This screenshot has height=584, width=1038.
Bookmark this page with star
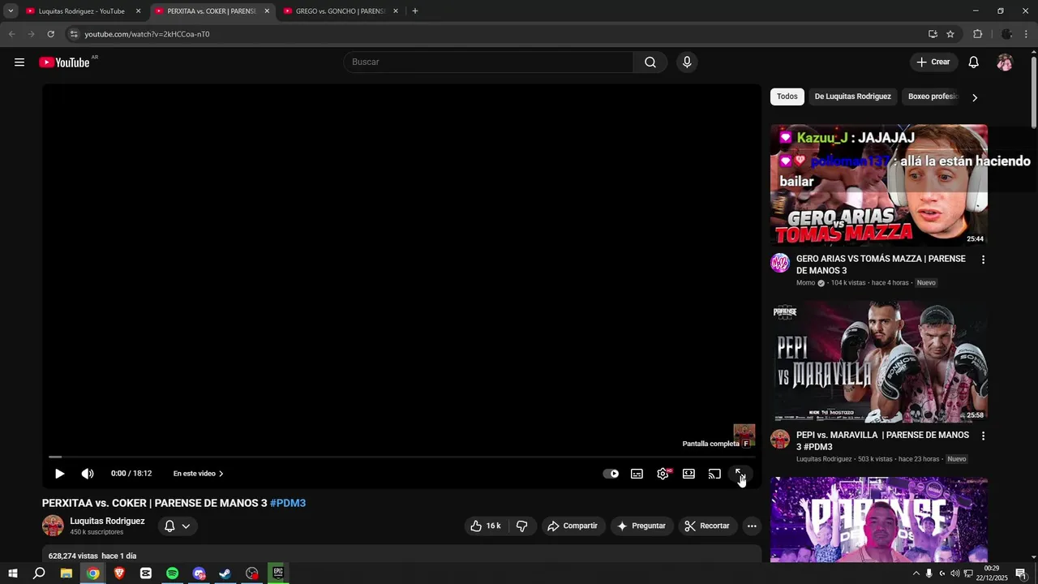tap(950, 34)
